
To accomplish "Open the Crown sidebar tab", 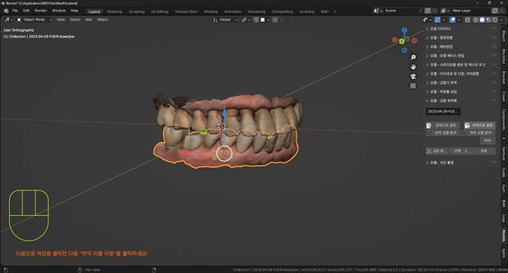I will (504, 96).
